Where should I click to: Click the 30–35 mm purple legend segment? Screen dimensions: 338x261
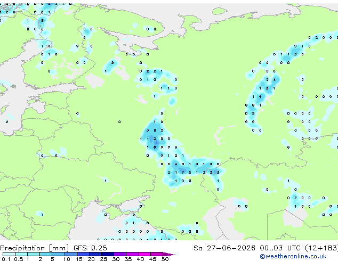[x=119, y=254]
